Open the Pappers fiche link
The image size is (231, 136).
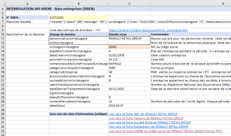pyautogui.click(x=146, y=118)
